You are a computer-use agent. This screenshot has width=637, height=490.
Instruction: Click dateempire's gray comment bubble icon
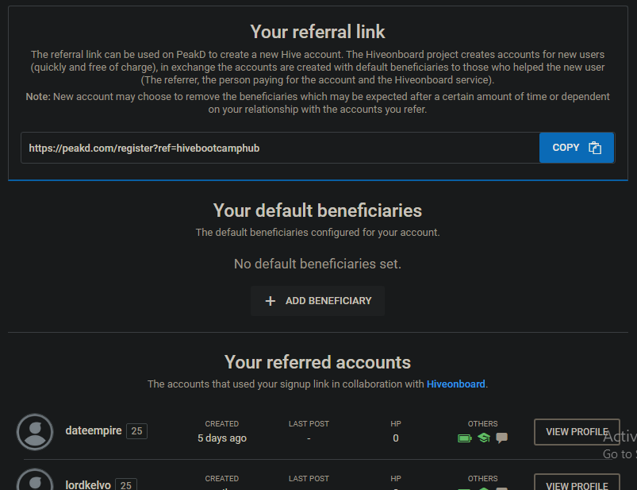pyautogui.click(x=501, y=438)
